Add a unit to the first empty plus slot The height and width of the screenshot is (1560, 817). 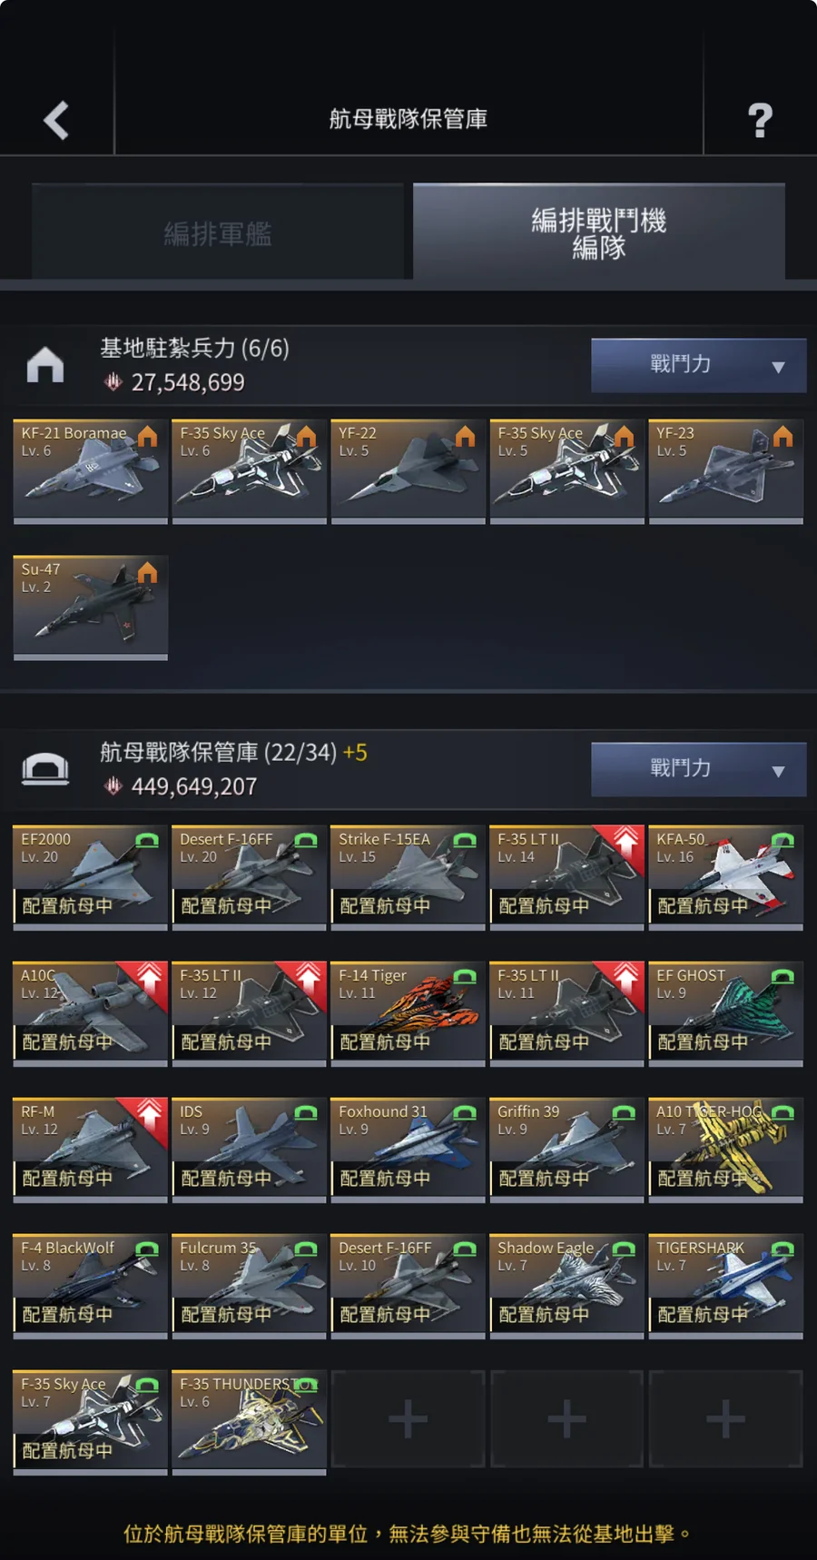[x=408, y=1418]
